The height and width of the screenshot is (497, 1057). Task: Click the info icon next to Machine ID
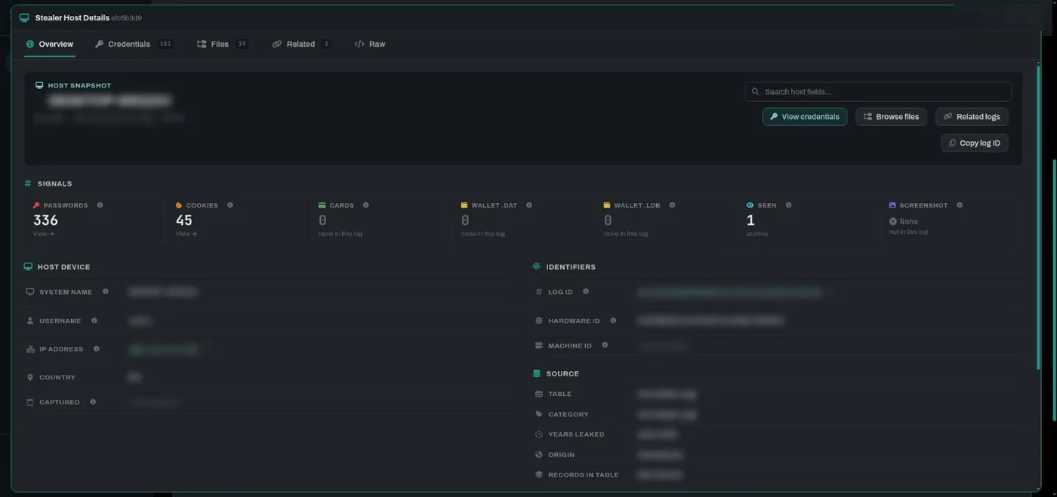coord(605,345)
